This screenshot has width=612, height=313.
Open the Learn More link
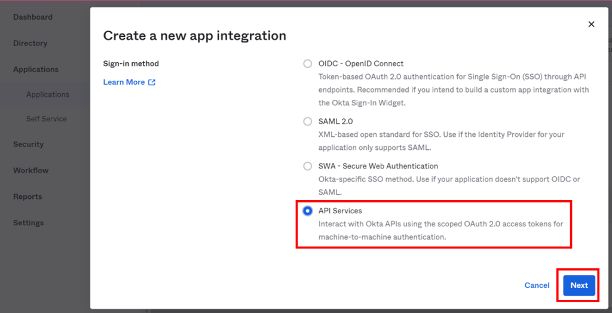tap(124, 82)
